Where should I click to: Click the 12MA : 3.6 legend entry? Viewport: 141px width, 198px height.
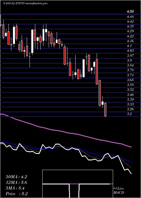click(x=16, y=182)
